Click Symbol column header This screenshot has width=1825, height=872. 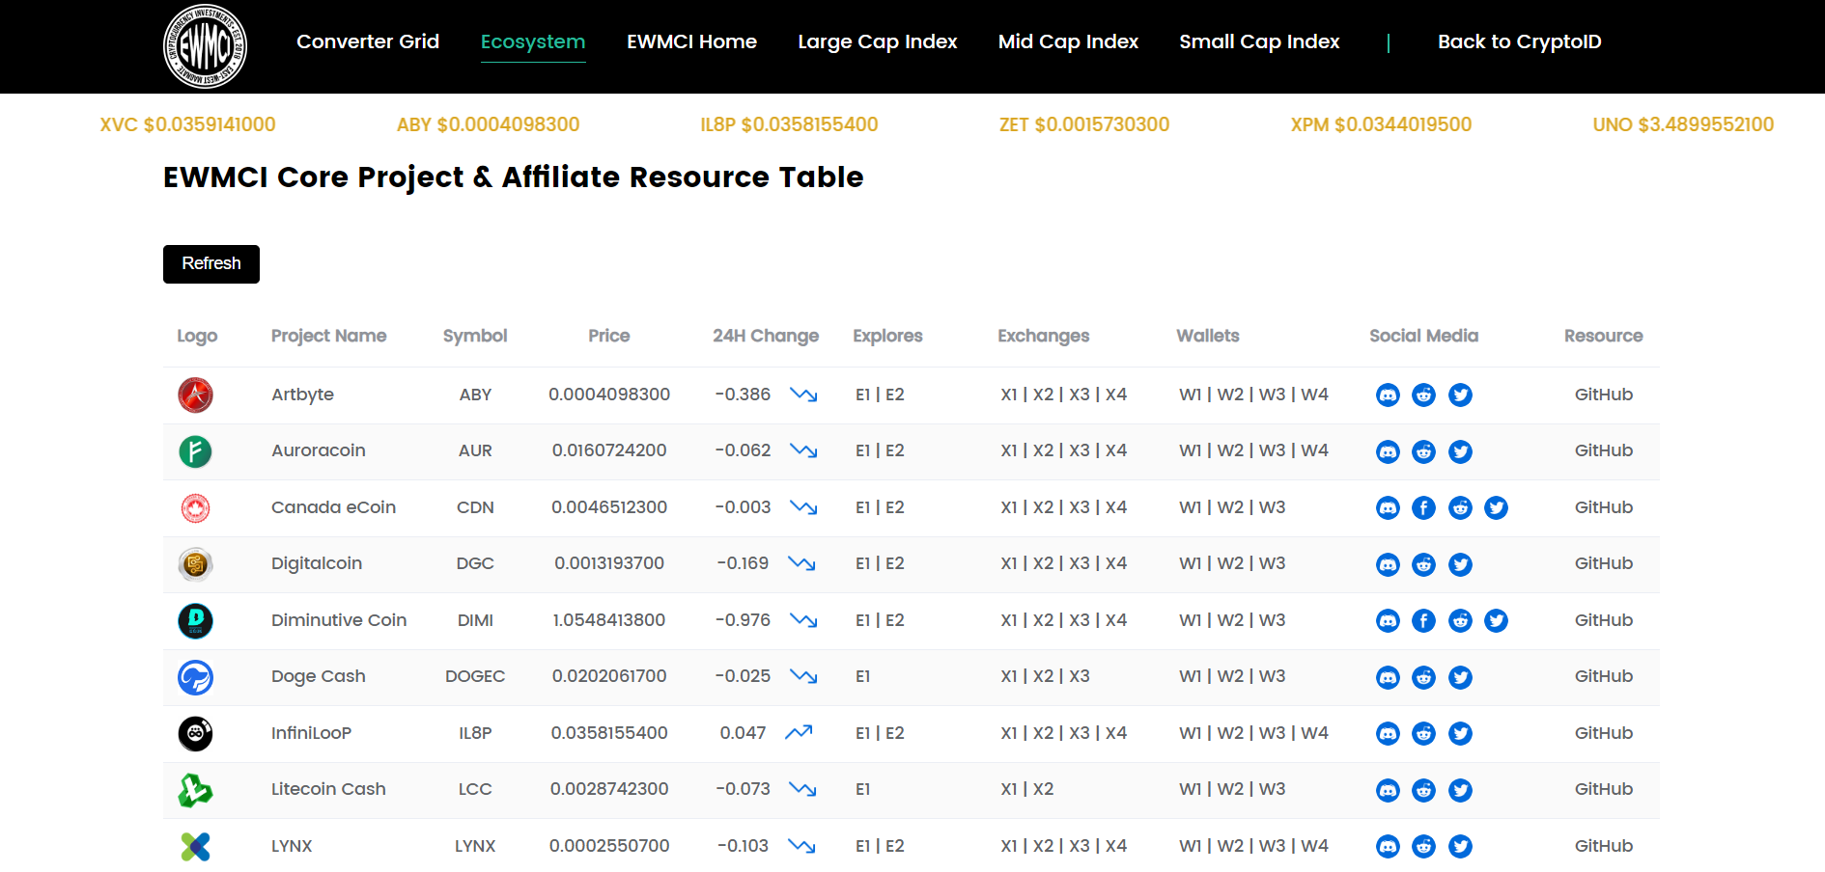coord(475,336)
